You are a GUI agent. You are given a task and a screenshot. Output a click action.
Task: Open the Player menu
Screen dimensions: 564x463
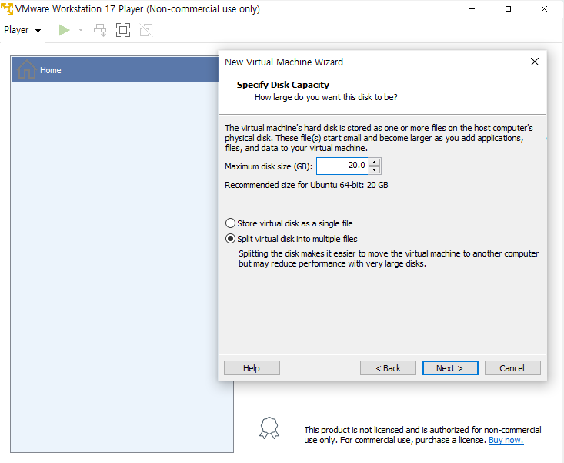pos(22,30)
